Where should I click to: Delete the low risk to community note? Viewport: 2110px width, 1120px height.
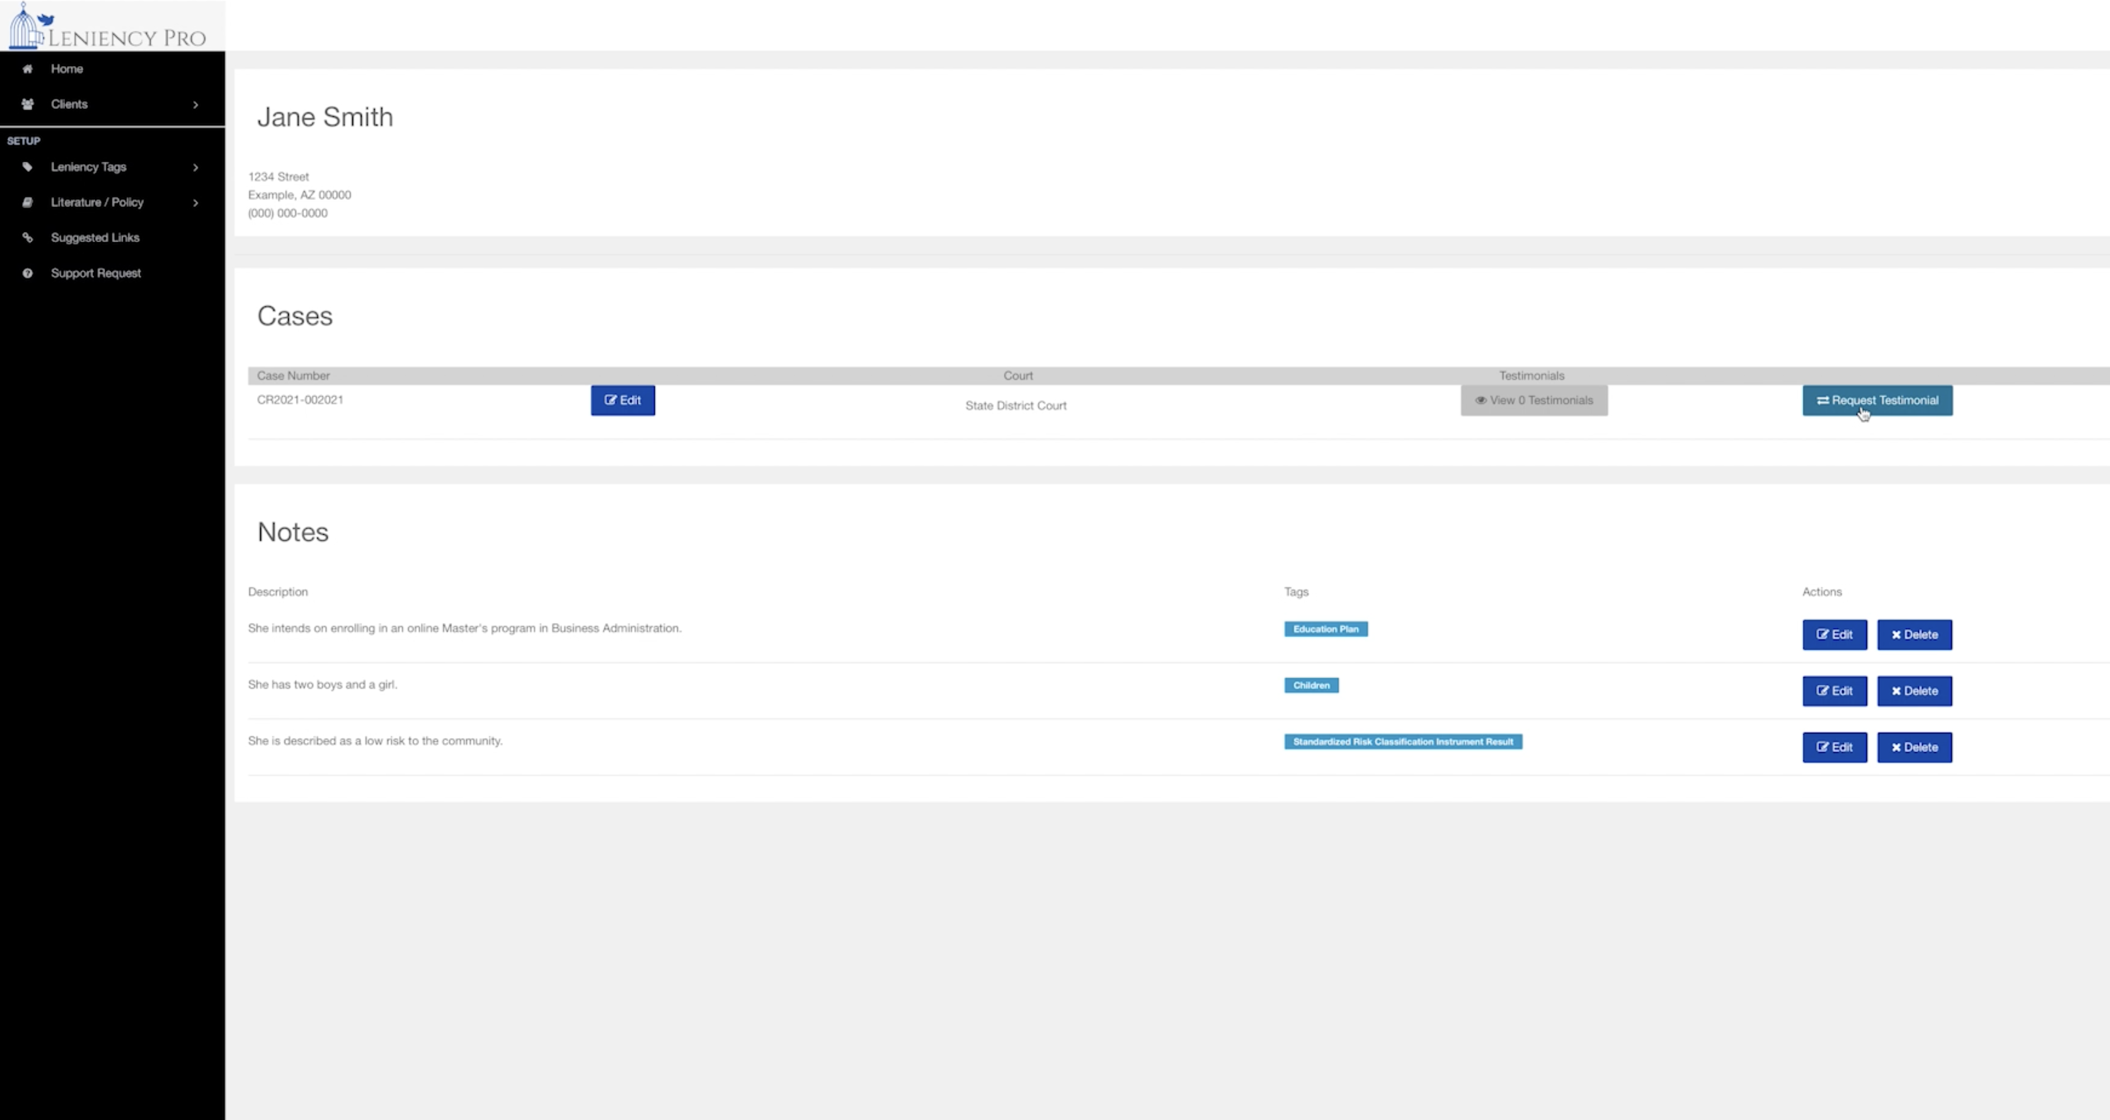tap(1914, 748)
